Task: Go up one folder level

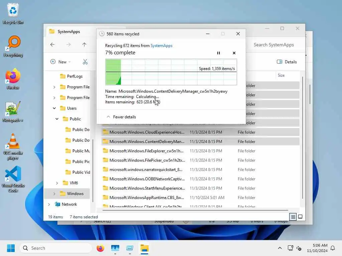Action: (84, 45)
